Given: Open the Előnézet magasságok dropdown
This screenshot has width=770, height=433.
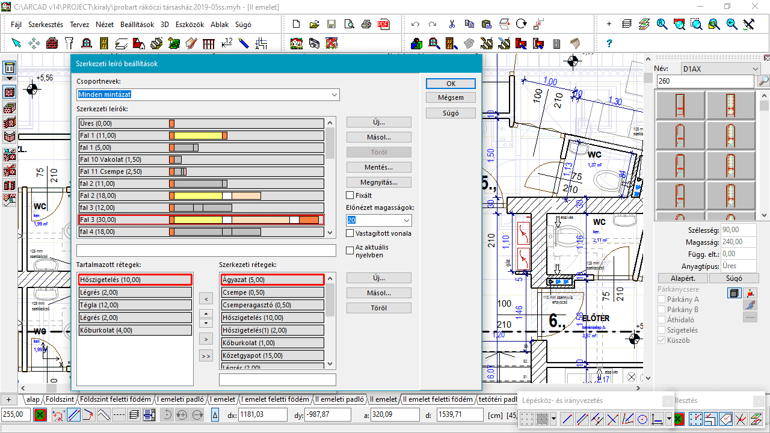Looking at the screenshot, I should (379, 221).
